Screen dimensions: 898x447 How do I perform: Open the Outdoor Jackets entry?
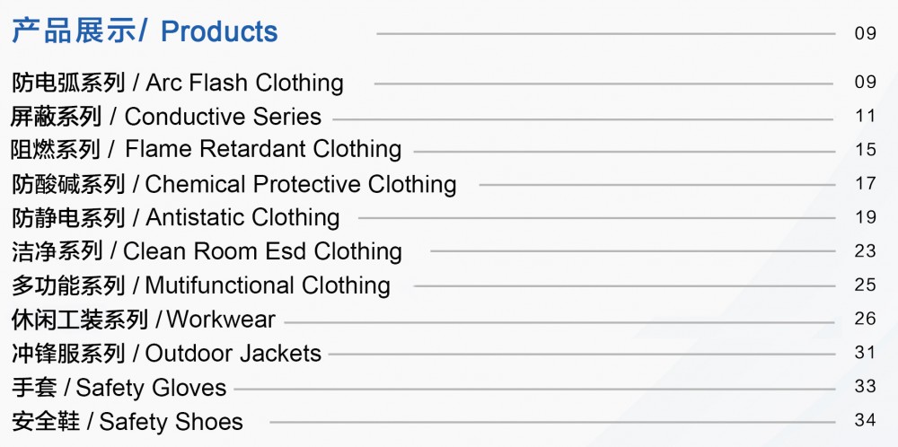click(x=166, y=354)
